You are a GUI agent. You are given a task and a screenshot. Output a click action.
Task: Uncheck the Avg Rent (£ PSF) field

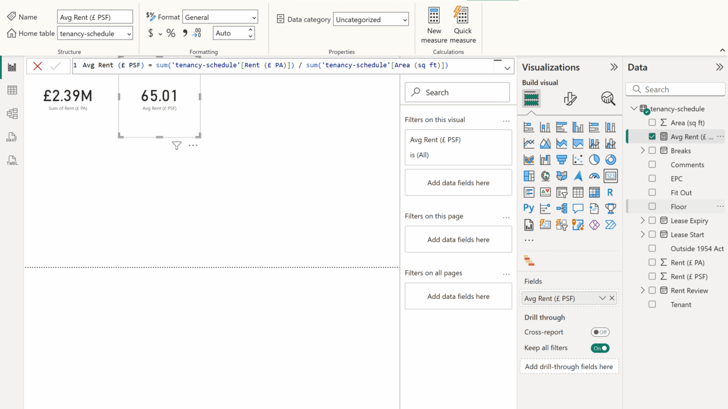click(x=652, y=136)
